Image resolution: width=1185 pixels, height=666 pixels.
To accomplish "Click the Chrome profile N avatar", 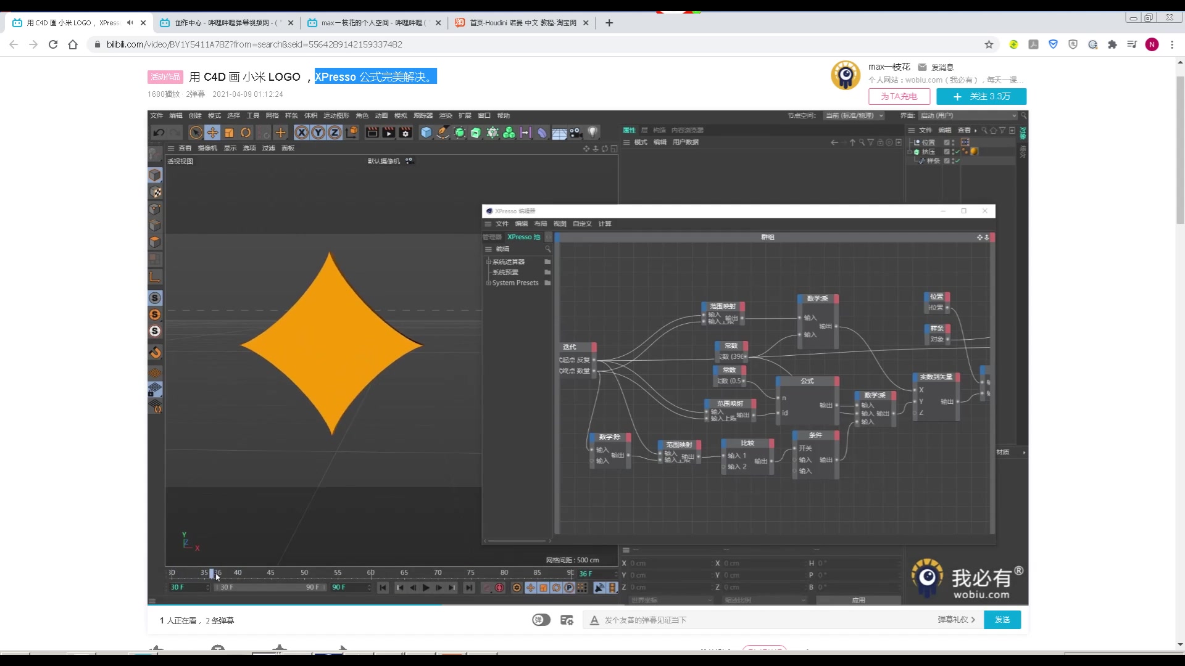I will [x=1152, y=44].
